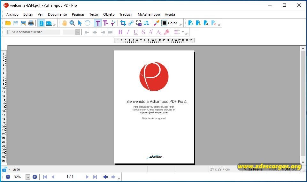Viewport: 307px width, 182px height.
Task: Justify text alignment
Action: point(110,32)
